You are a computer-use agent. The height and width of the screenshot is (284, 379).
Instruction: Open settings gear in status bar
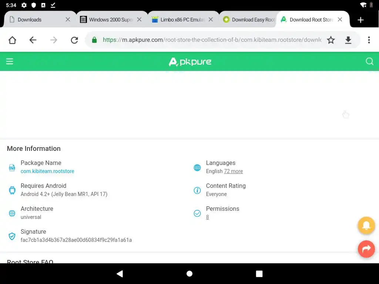24,5
